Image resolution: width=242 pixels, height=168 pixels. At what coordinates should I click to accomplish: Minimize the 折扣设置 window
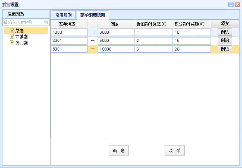point(231,4)
